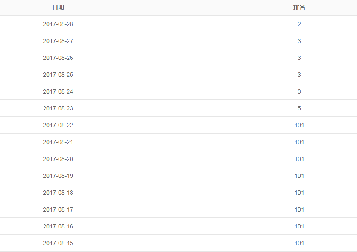Select the 2017-08-28 date cell
The height and width of the screenshot is (252, 357).
[x=58, y=24]
